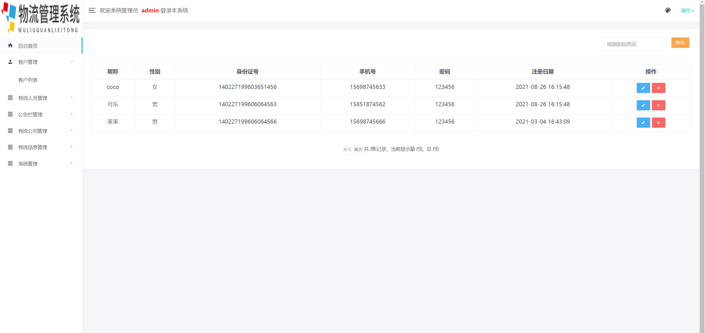
Task: Expand the 物流公司管理 sidebar section
Action: pyautogui.click(x=41, y=131)
